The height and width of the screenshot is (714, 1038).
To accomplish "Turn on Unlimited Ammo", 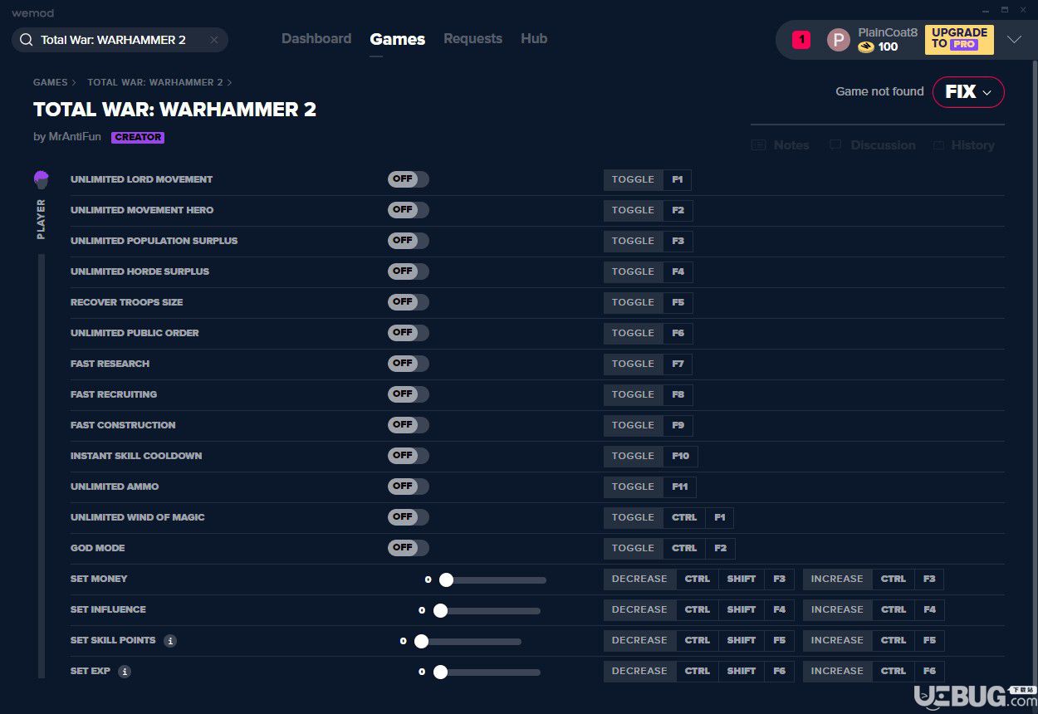I will pos(409,487).
